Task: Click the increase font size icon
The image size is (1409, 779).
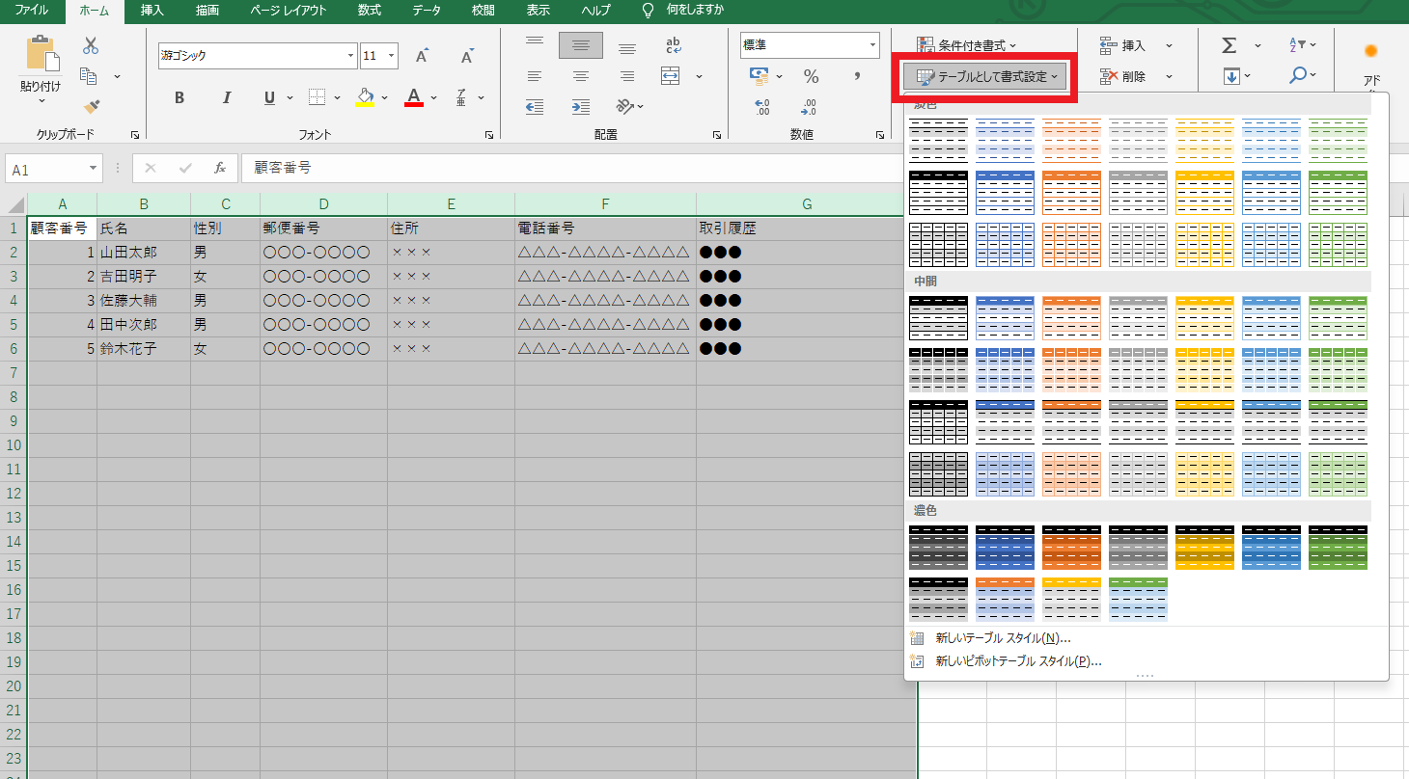Action: coord(422,56)
